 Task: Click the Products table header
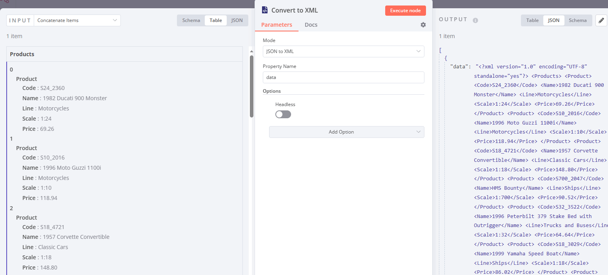click(22, 54)
